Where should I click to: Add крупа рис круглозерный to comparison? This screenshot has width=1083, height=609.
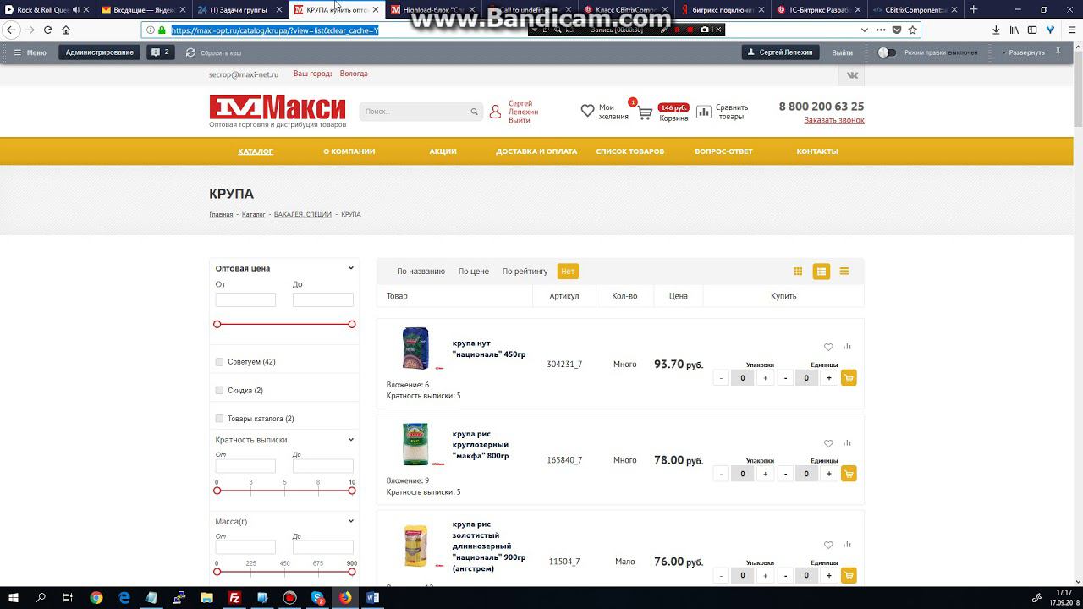[x=847, y=443]
